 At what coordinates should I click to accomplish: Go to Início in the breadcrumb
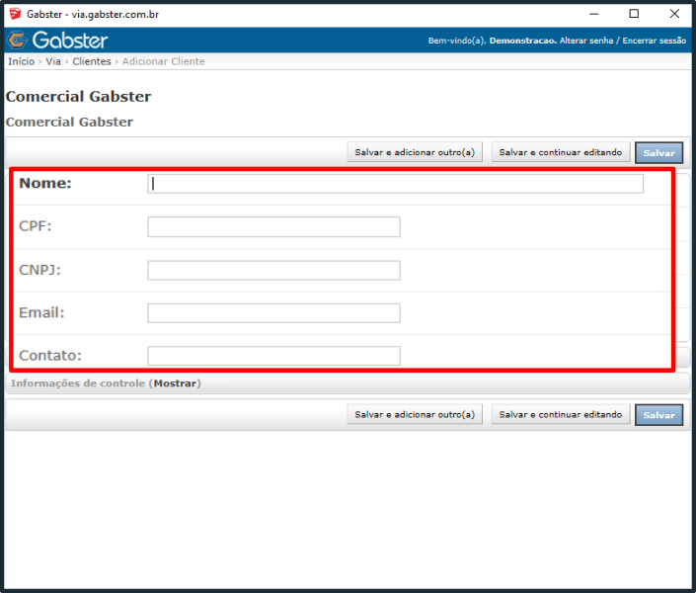point(21,61)
